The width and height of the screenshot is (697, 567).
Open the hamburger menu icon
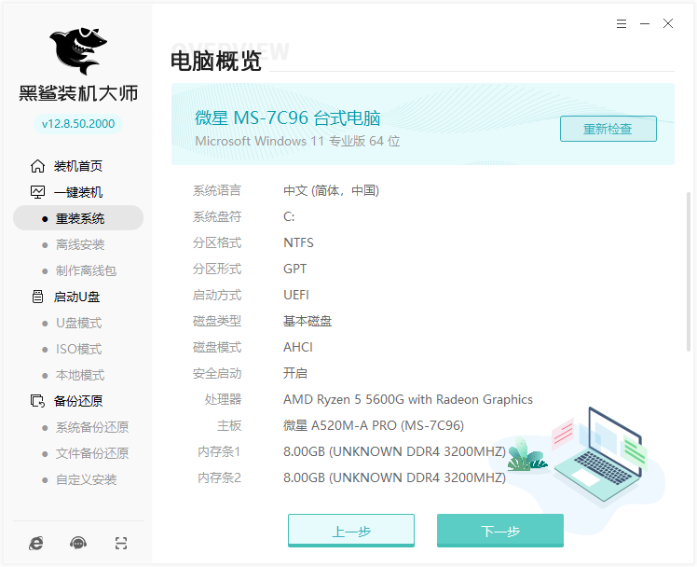pos(622,23)
